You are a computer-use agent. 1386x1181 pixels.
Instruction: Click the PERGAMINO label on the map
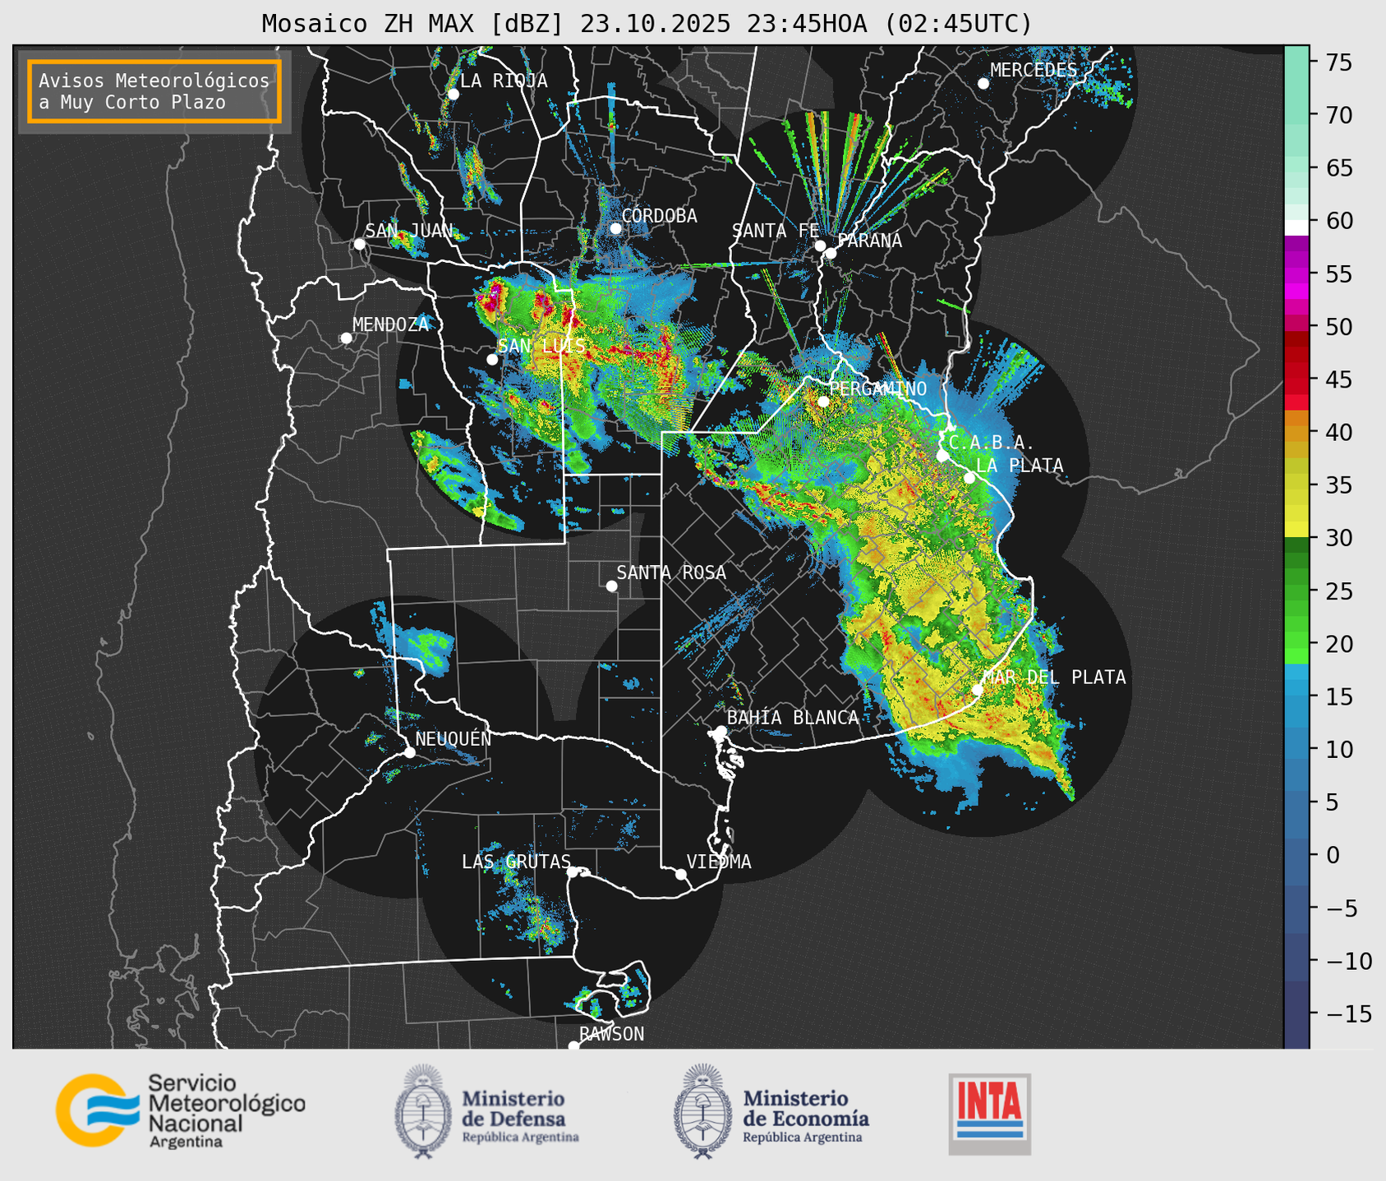(x=877, y=389)
